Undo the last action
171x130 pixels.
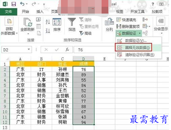pyautogui.click(x=22, y=4)
